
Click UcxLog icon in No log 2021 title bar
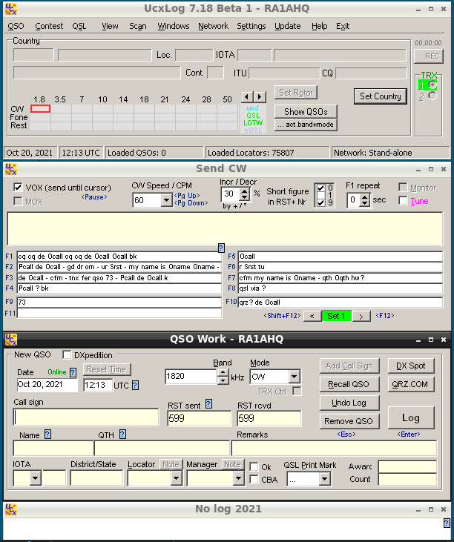10,509
